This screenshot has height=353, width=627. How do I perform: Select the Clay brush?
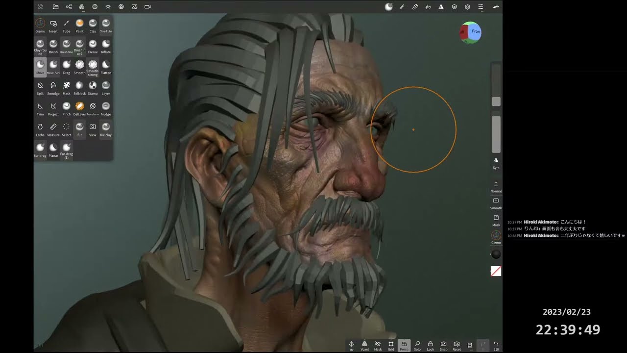[x=93, y=25]
